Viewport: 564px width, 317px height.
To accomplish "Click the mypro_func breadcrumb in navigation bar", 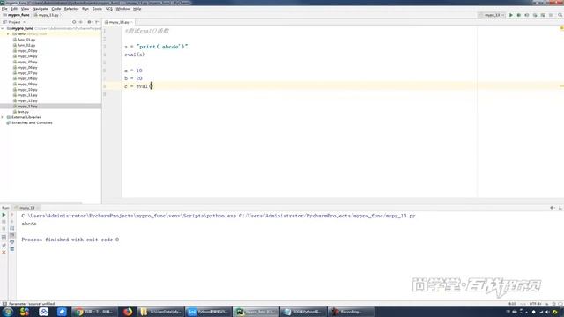I will (x=16, y=15).
